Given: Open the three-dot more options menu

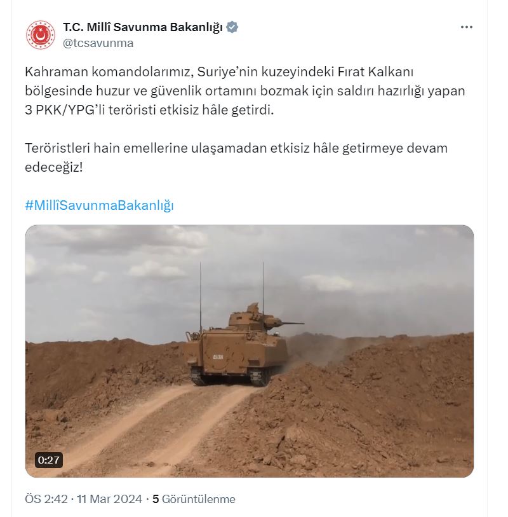Looking at the screenshot, I should coord(467,27).
